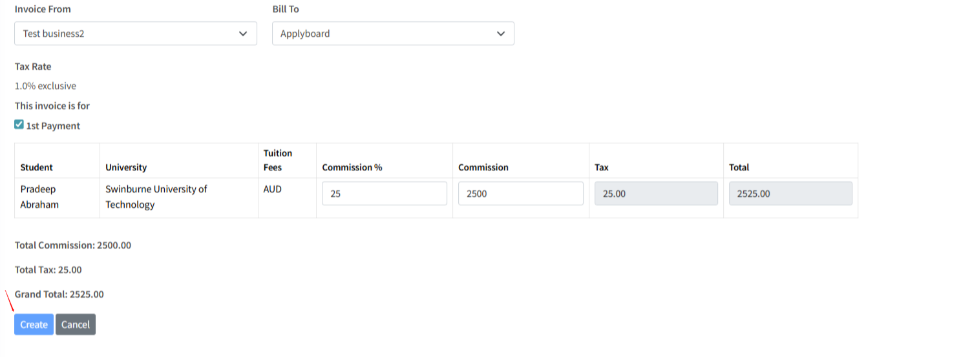The height and width of the screenshot is (357, 972).
Task: Focus the Commission amount field showing 2500
Action: click(520, 193)
